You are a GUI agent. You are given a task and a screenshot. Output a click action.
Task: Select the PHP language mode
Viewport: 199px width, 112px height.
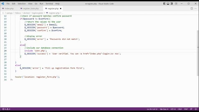pos(186,109)
